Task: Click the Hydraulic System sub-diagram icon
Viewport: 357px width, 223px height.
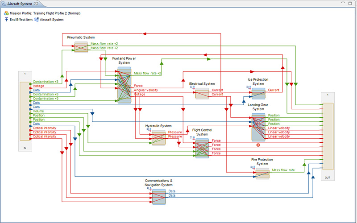Action: tap(149, 129)
